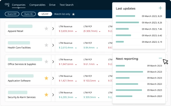The image size is (171, 106).
Task: Star the Apparel Retail company
Action: 46,29
